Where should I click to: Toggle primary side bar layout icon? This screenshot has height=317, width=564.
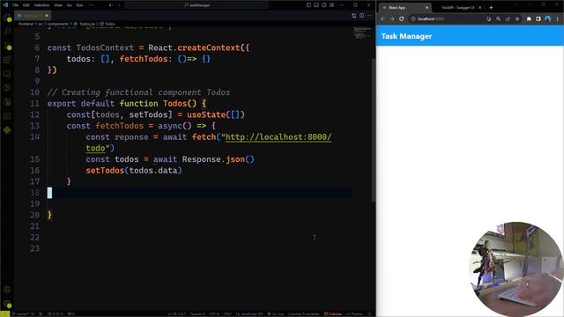click(308, 5)
